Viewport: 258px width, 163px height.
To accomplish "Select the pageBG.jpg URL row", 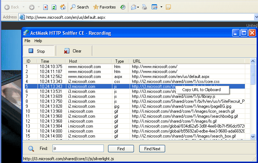I will (x=135, y=106).
